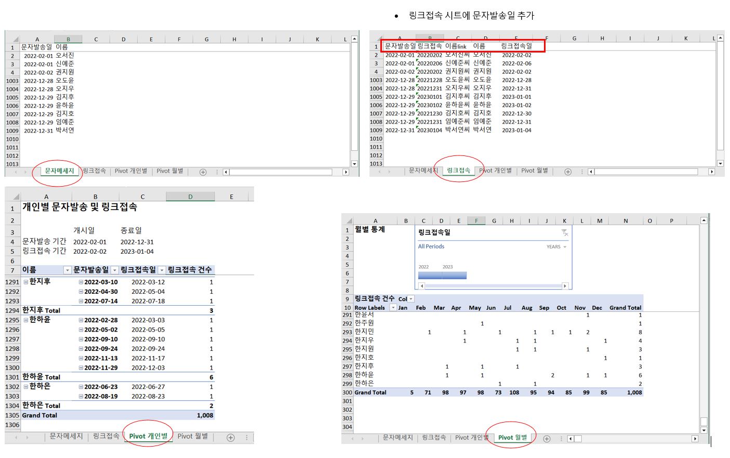Image resolution: width=730 pixels, height=458 pixels.
Task: Select column F header in the Pivot 월별 sheet
Action: pyautogui.click(x=476, y=221)
